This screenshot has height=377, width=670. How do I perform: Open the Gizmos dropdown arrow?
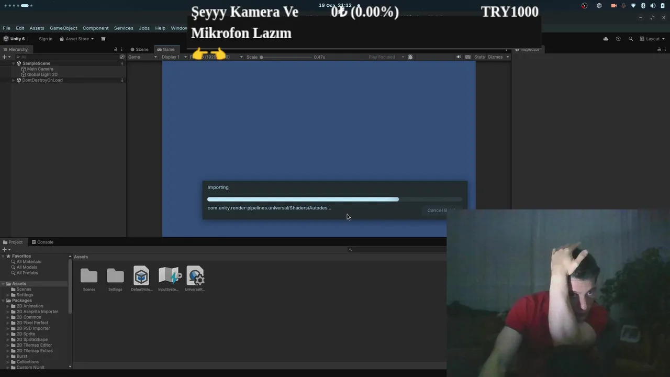[507, 57]
